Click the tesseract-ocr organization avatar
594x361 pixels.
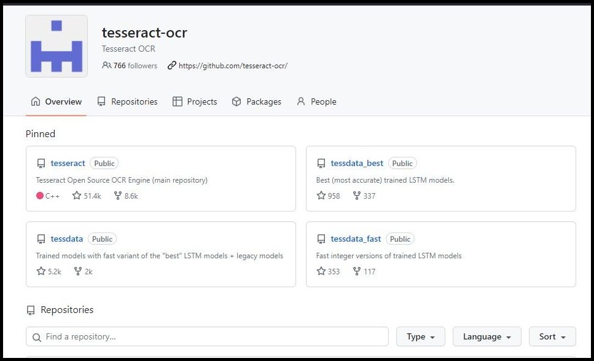[x=56, y=46]
